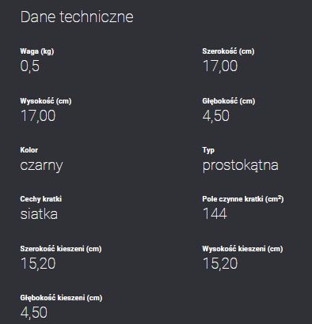Click the Dane techniczne heading

point(77,17)
